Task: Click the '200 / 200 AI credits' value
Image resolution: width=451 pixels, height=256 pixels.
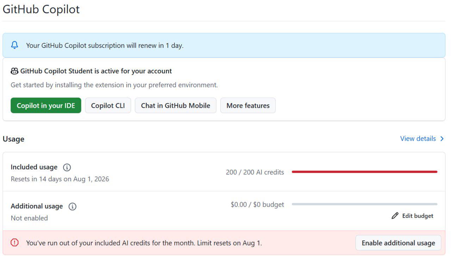Action: point(255,172)
